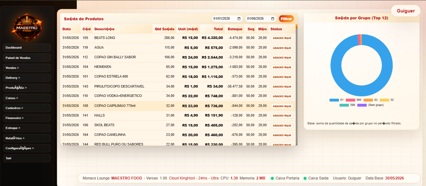This screenshot has width=426, height=186.
Task: Expand the Financeiro submenu
Action: coord(27,118)
